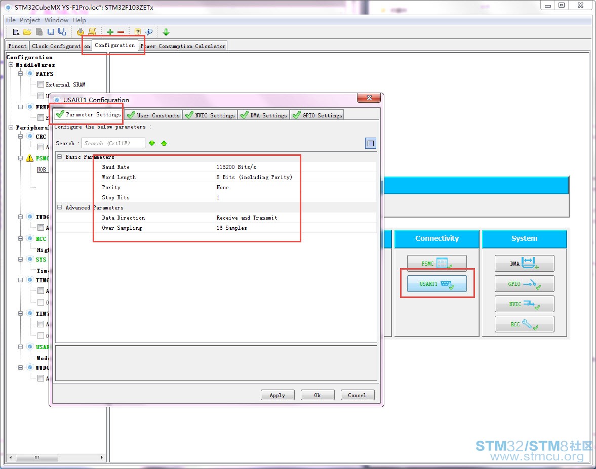Collapse the FSMC tree node
Image resolution: width=596 pixels, height=469 pixels.
[21, 158]
